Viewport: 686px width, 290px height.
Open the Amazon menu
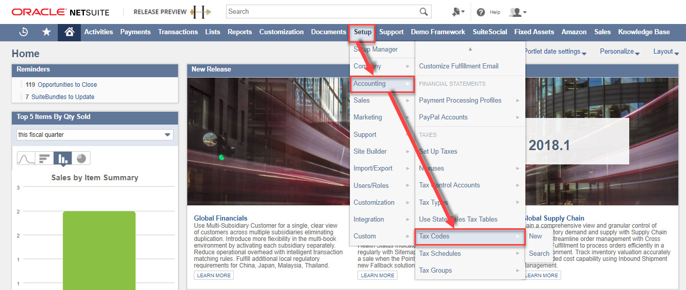point(574,32)
